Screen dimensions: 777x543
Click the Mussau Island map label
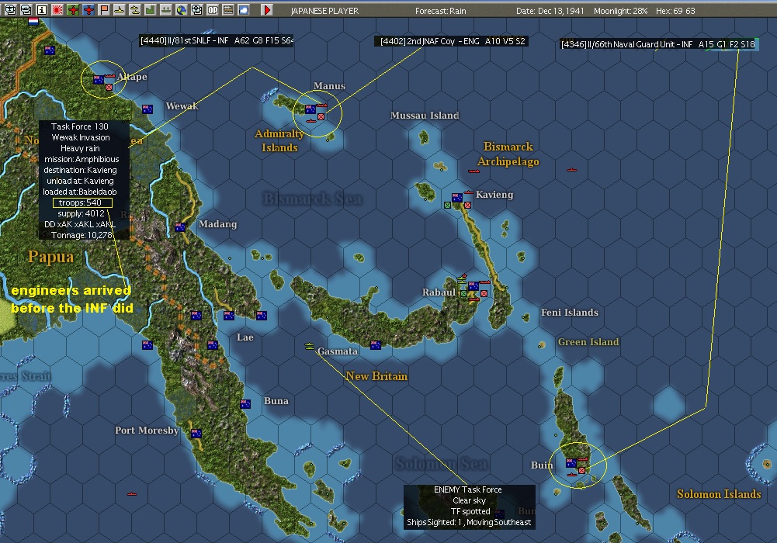(x=425, y=116)
